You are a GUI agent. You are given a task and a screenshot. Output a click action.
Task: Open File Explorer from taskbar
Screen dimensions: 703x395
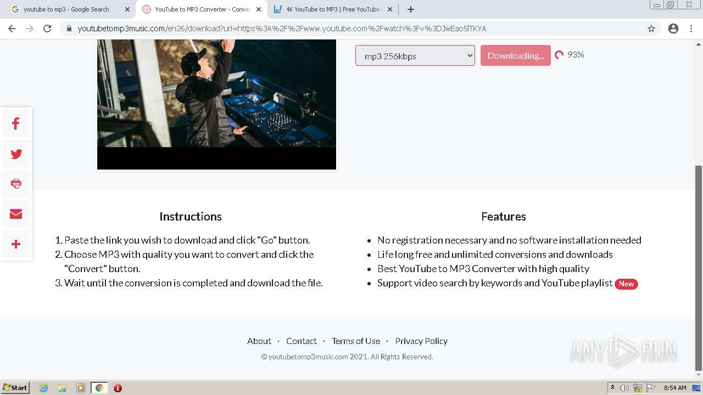coord(62,388)
